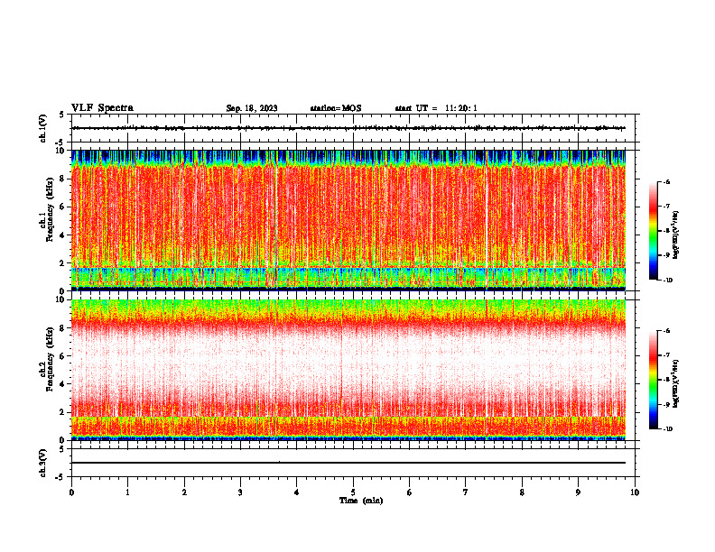Click the ch.2 spectrogram colorbar
This screenshot has height=552, width=715.
654,380
